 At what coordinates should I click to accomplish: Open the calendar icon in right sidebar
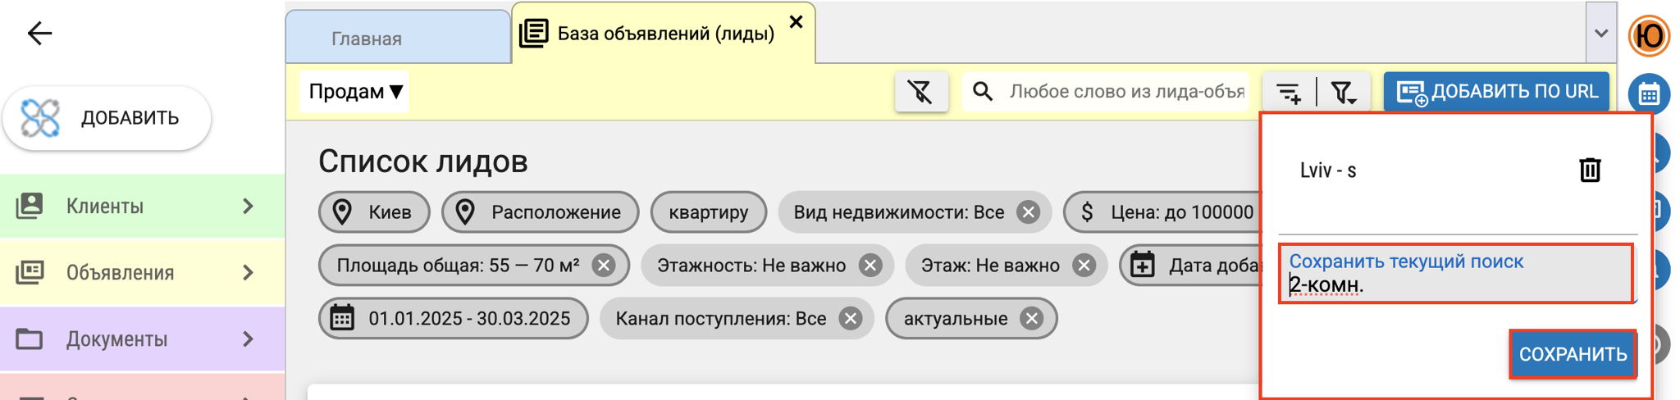pos(1649,94)
